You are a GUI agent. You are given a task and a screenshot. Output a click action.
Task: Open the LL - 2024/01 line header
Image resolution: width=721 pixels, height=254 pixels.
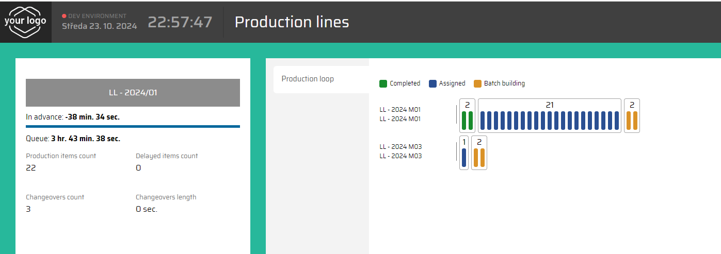point(133,93)
